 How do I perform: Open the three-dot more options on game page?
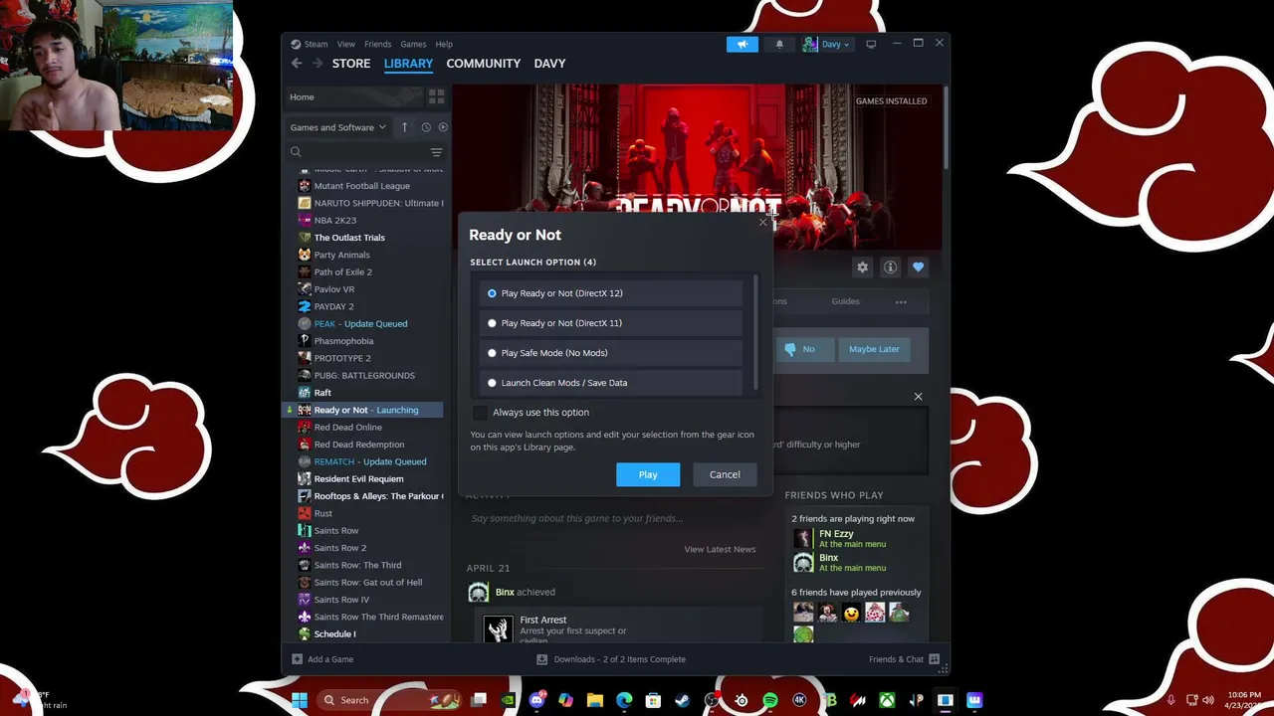pos(901,301)
